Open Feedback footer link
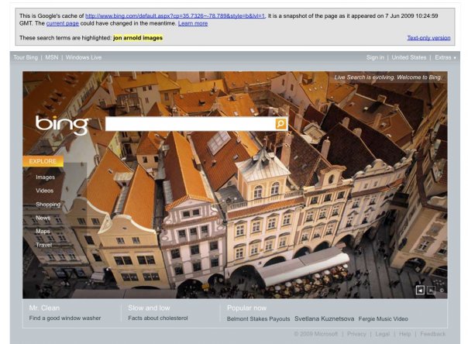This screenshot has width=468, height=344. pos(433,334)
